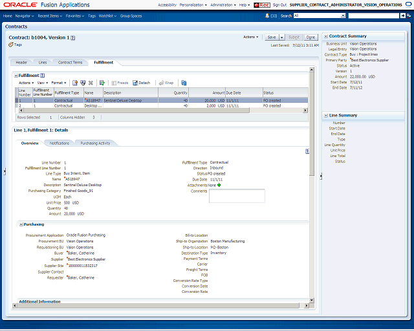Open the Personalization menu

tap(193, 5)
